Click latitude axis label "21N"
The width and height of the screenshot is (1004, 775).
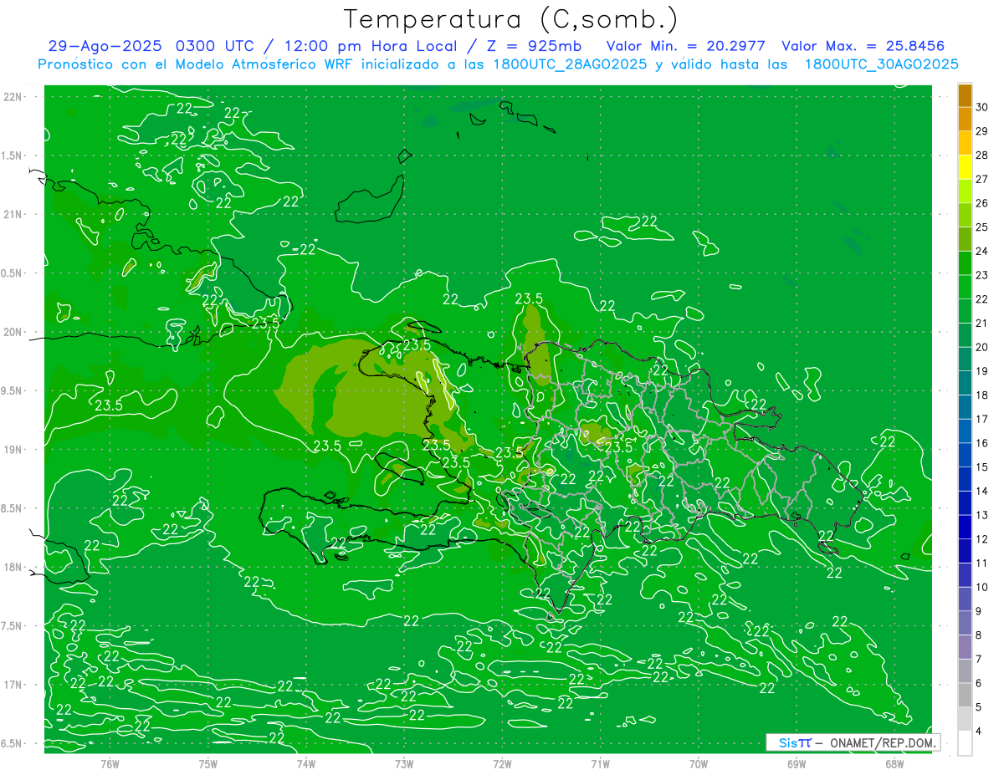13,214
